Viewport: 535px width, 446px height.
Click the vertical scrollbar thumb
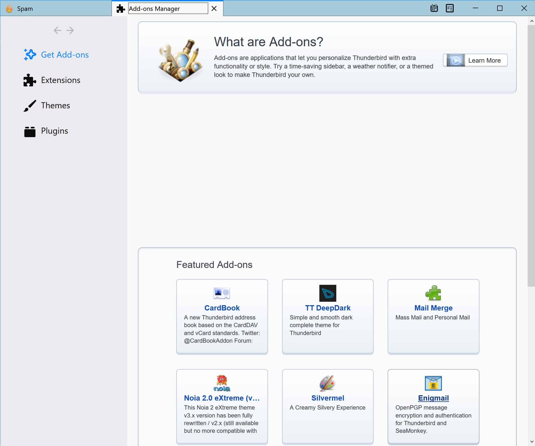pyautogui.click(x=531, y=156)
